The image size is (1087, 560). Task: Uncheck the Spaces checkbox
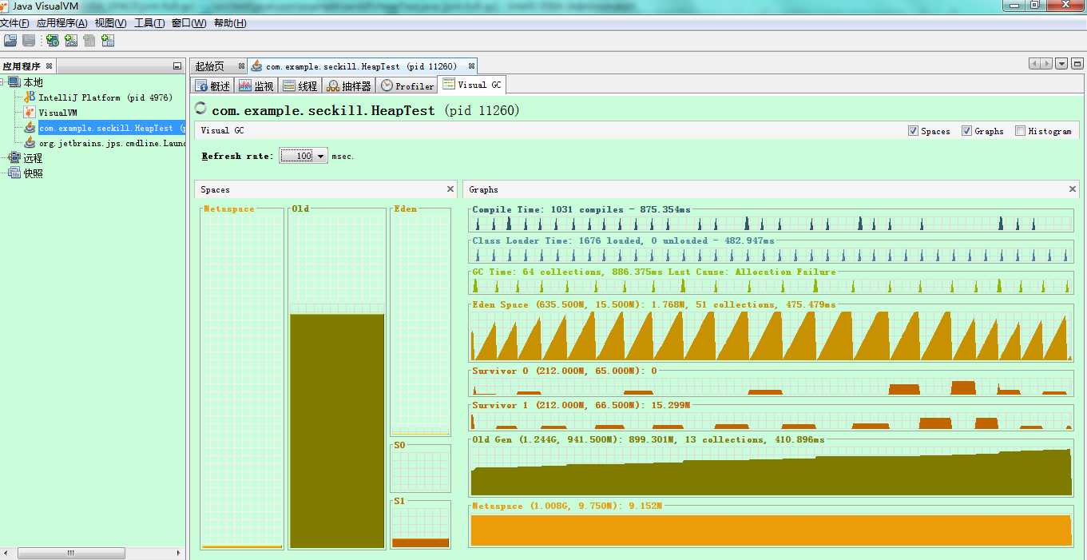point(913,131)
